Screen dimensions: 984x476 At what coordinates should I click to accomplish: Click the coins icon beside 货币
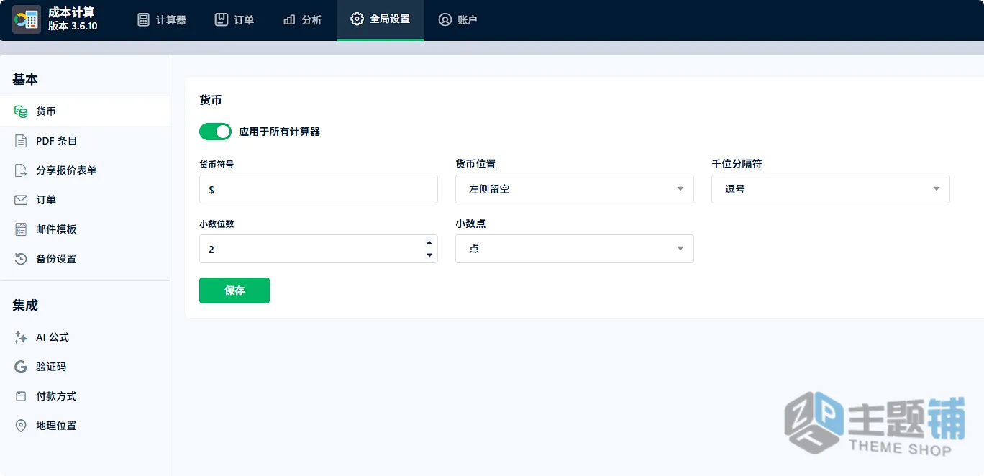click(21, 111)
